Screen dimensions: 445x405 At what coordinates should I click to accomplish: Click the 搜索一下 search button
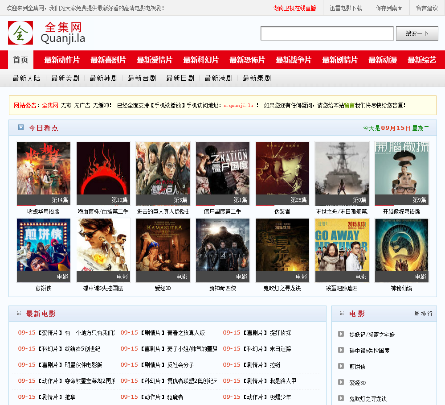click(x=417, y=33)
